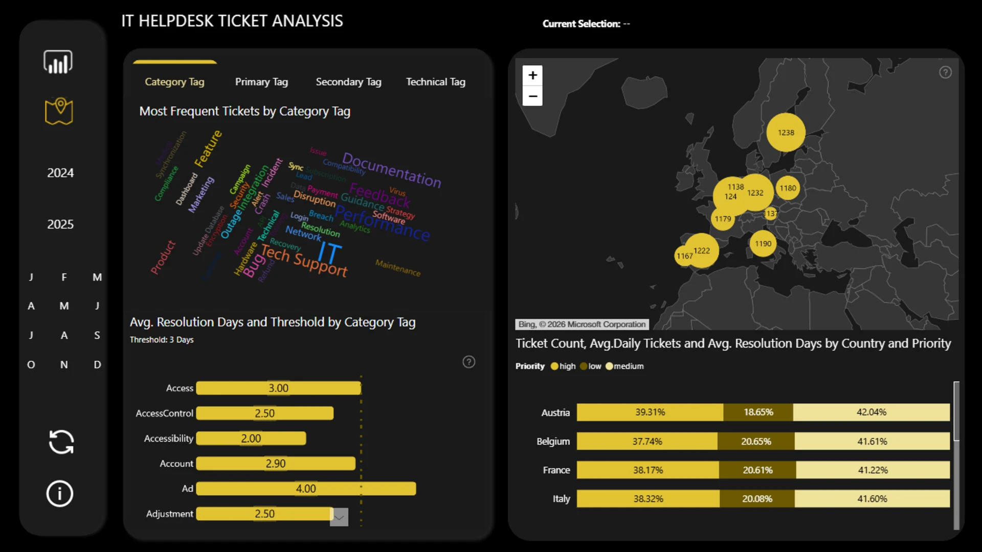
Task: Select year 2025 filter
Action: pyautogui.click(x=60, y=224)
